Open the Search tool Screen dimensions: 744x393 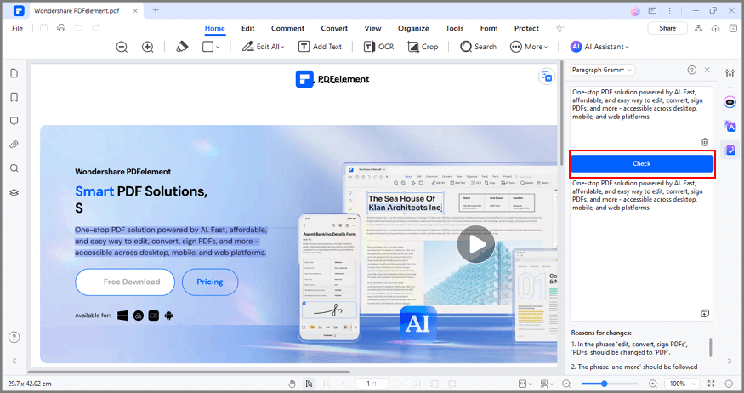click(x=478, y=47)
